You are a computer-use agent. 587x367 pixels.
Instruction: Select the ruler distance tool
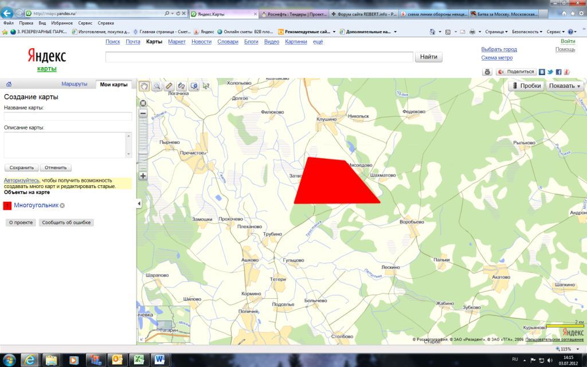point(169,86)
